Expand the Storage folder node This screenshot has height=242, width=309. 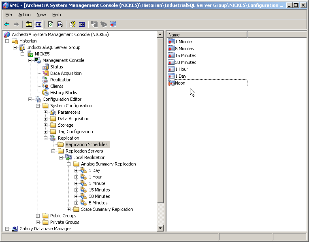45,125
